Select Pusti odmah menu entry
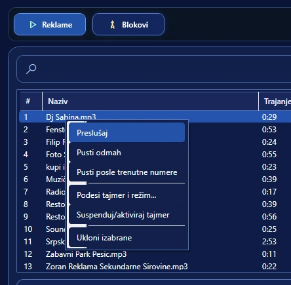291x285 pixels. click(127, 153)
